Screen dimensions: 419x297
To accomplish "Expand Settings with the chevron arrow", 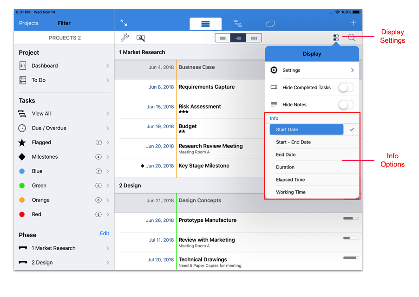I will coord(352,71).
